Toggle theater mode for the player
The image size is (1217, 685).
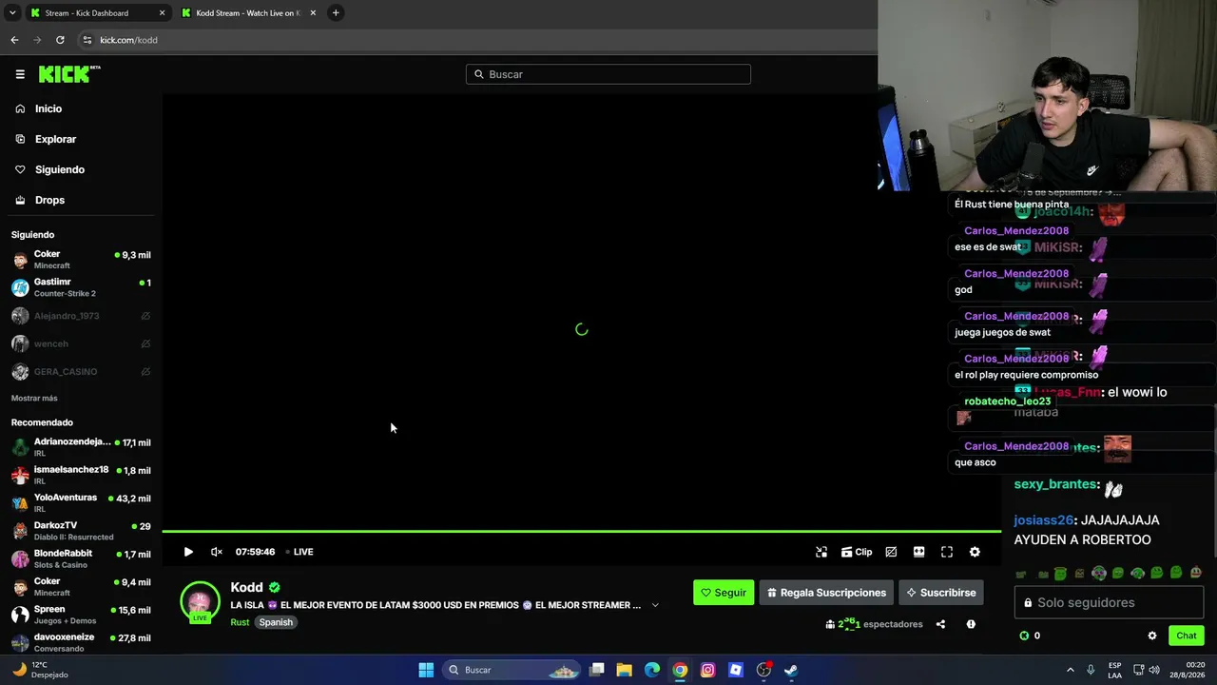point(918,552)
